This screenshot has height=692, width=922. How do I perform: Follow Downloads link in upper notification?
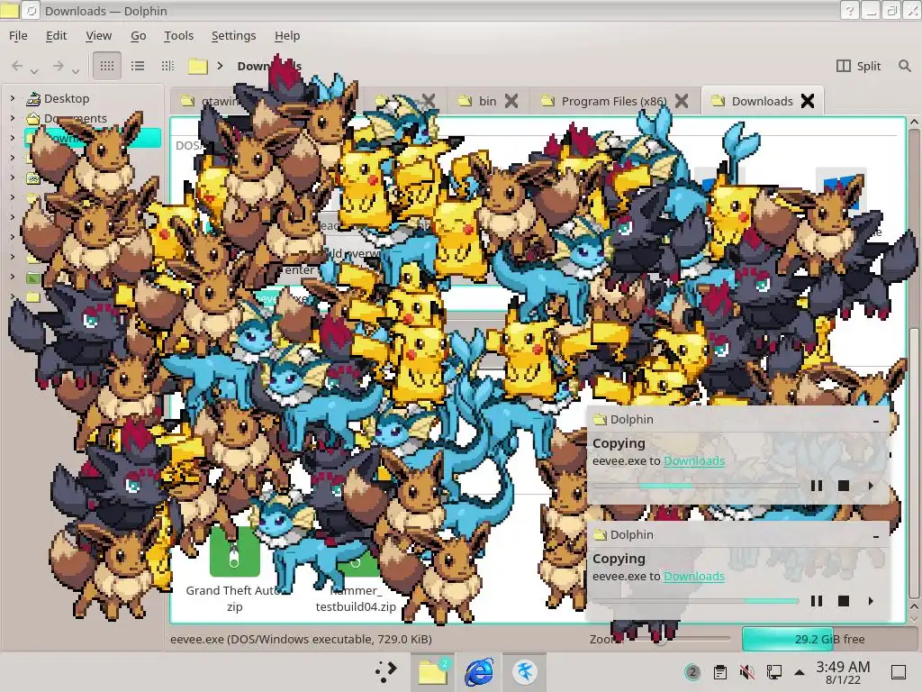694,460
